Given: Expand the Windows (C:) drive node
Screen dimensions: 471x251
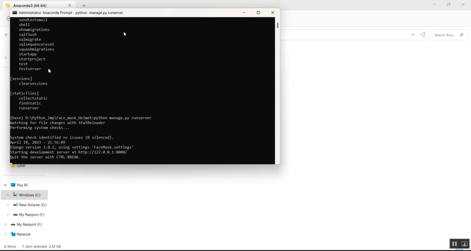Looking at the screenshot, I should pyautogui.click(x=8, y=195).
